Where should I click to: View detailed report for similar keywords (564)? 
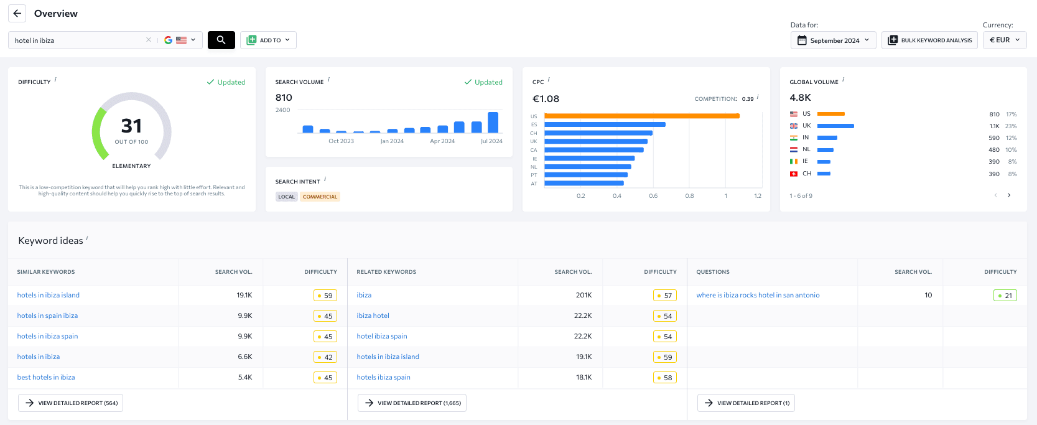tap(70, 403)
